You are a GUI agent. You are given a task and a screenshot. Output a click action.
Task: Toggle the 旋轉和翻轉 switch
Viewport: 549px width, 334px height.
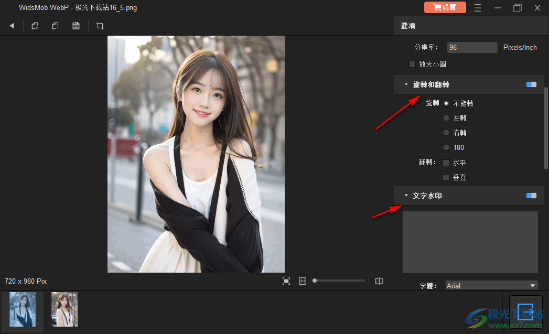[x=531, y=84]
